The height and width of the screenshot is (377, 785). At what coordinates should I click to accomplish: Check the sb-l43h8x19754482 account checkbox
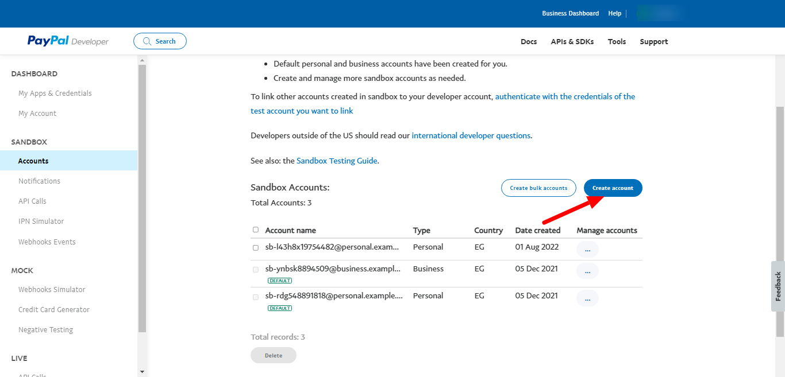tap(256, 248)
